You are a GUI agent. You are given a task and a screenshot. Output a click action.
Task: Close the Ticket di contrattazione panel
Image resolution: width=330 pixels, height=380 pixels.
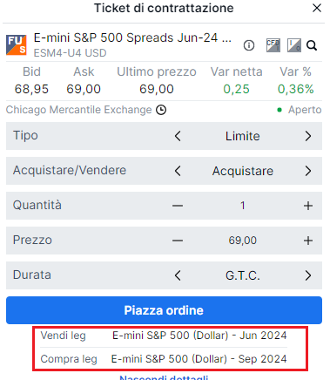point(317,8)
